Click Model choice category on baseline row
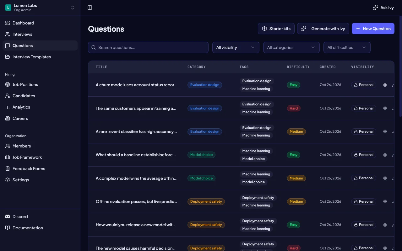Image resolution: width=402 pixels, height=251 pixels. (x=201, y=155)
